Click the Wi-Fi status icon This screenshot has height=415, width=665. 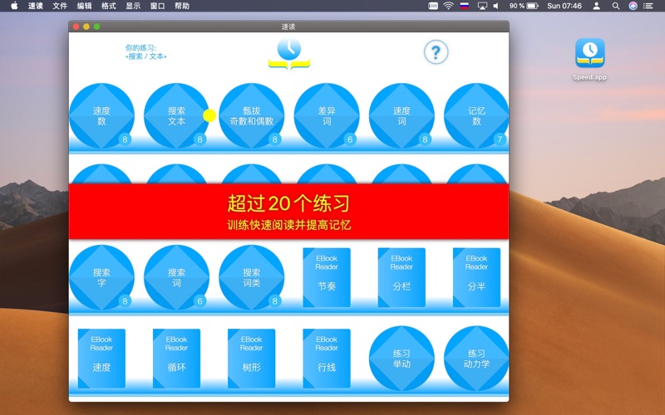point(448,6)
